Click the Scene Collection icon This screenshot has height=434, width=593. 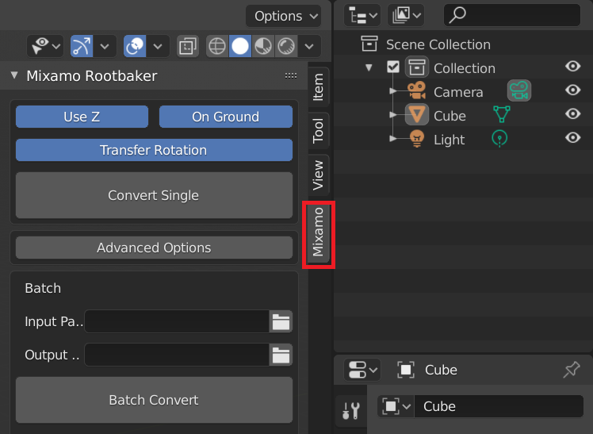click(x=369, y=44)
